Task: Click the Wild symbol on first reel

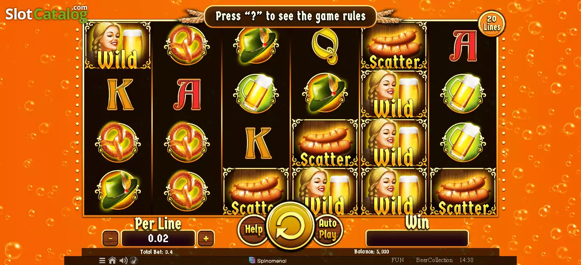Action: [x=118, y=45]
